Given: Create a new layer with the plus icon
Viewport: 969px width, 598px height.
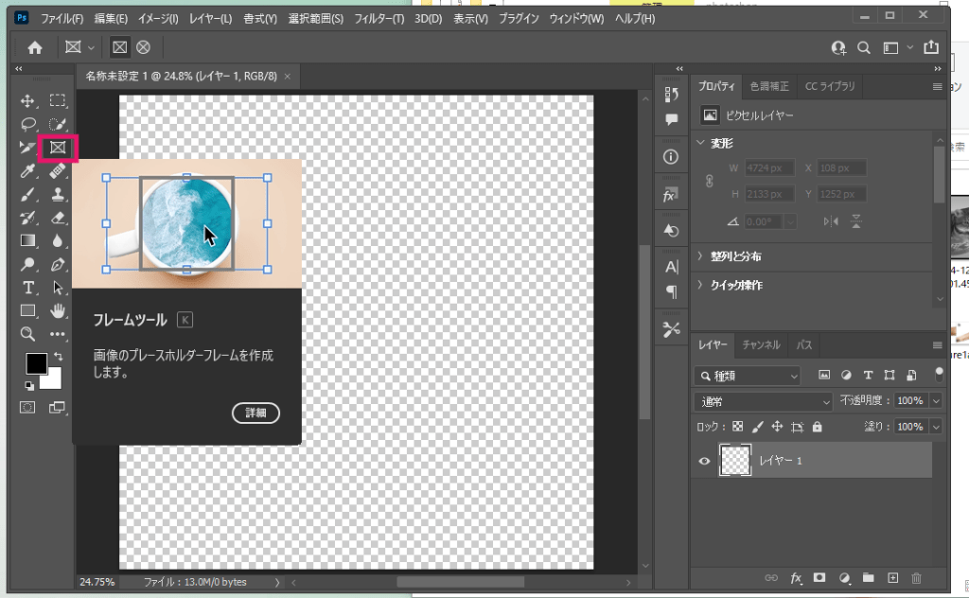Looking at the screenshot, I should click(x=891, y=577).
